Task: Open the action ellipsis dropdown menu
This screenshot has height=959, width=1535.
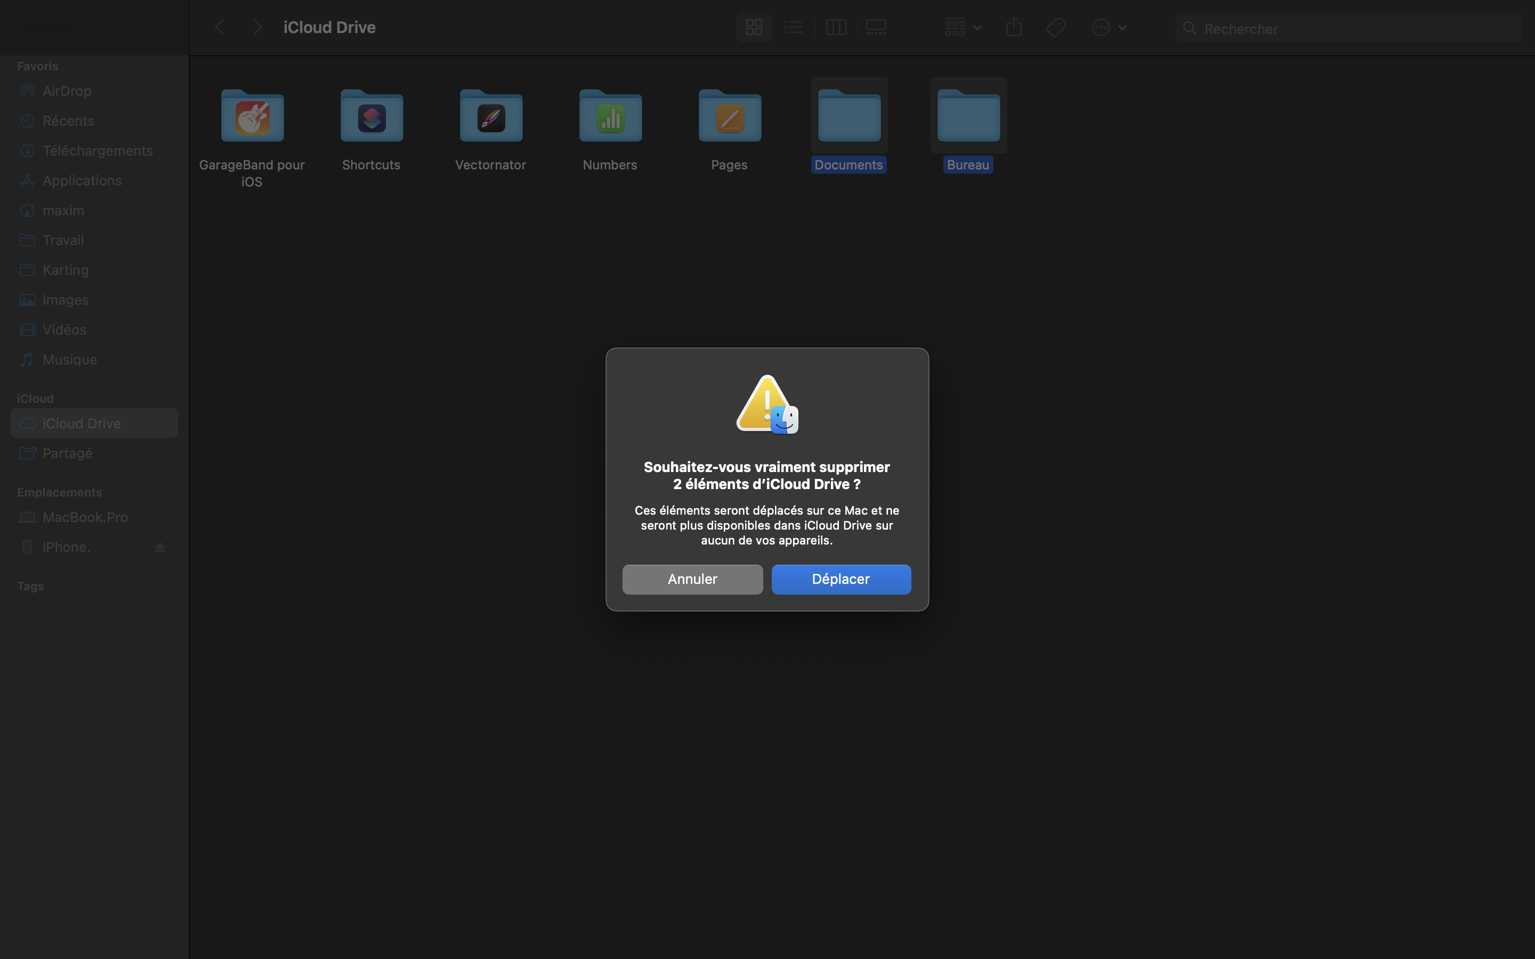Action: [x=1108, y=27]
